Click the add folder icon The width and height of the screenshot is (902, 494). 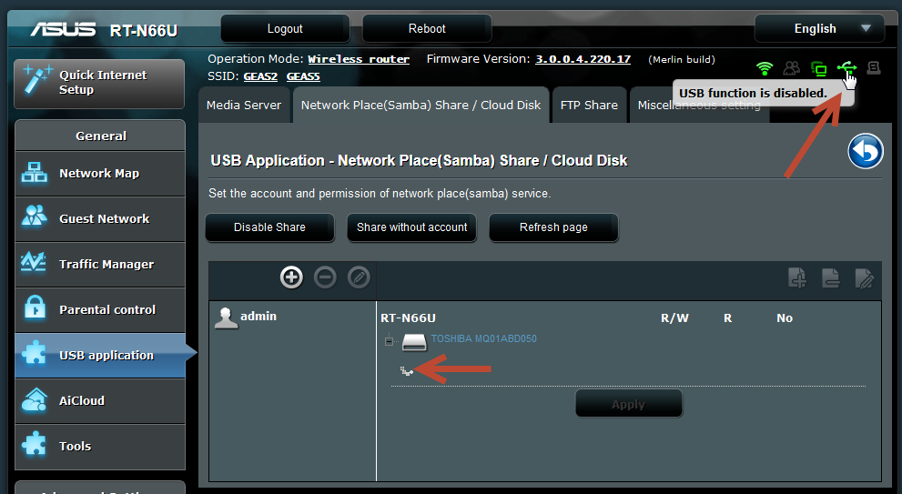click(x=797, y=277)
